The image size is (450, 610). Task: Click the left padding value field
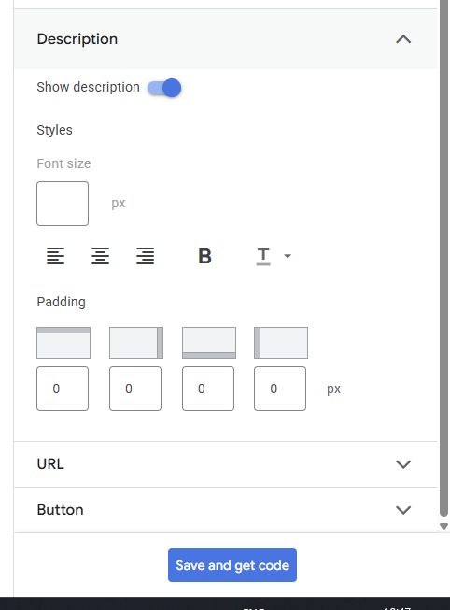tap(280, 389)
